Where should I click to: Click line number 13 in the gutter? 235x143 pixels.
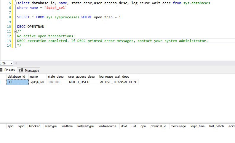tap(9, 41)
